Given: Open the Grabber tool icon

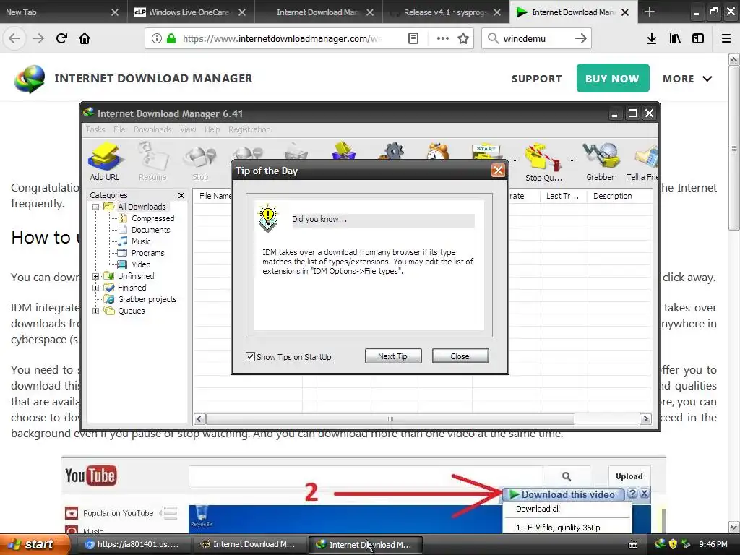Looking at the screenshot, I should (601, 161).
